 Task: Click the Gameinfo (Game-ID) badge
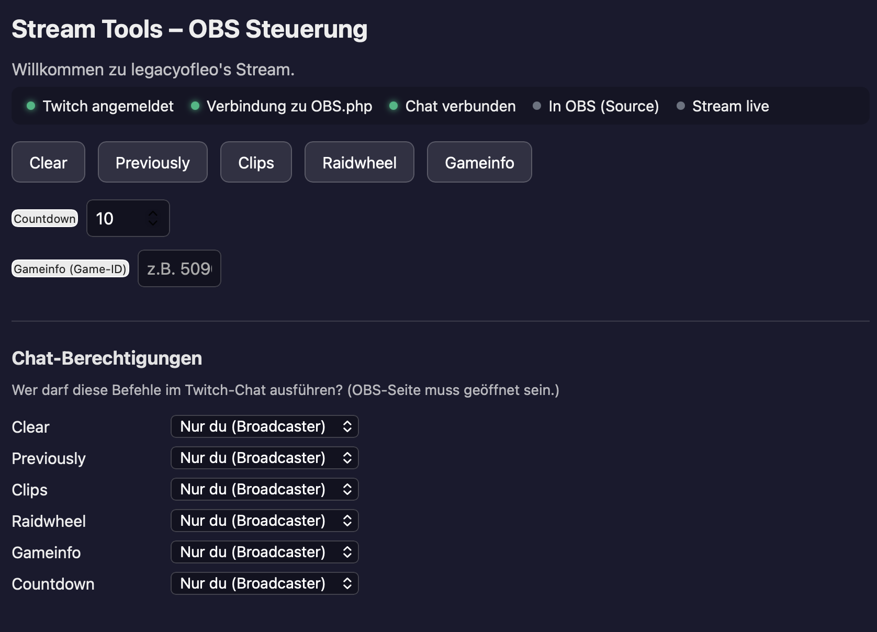coord(70,268)
